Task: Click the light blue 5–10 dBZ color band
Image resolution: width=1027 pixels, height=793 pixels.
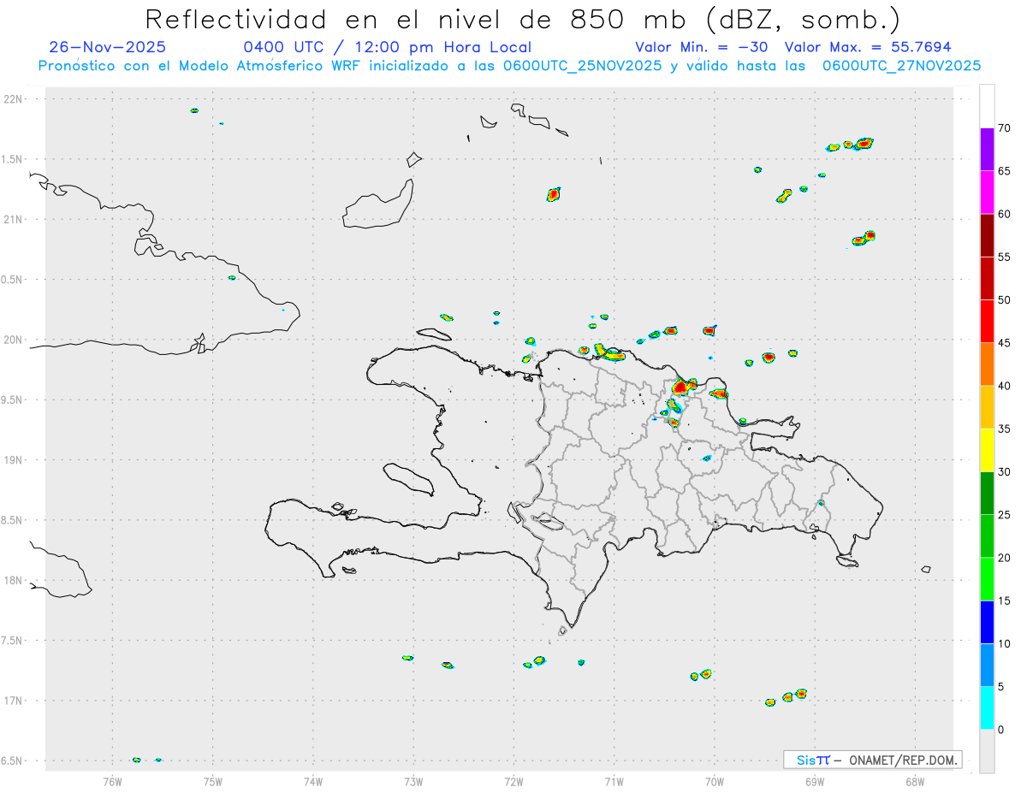Action: (x=987, y=665)
